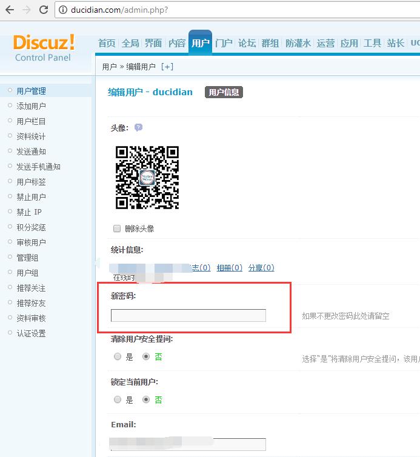Open 认证设置 in the sidebar
The width and height of the screenshot is (420, 457).
31,333
